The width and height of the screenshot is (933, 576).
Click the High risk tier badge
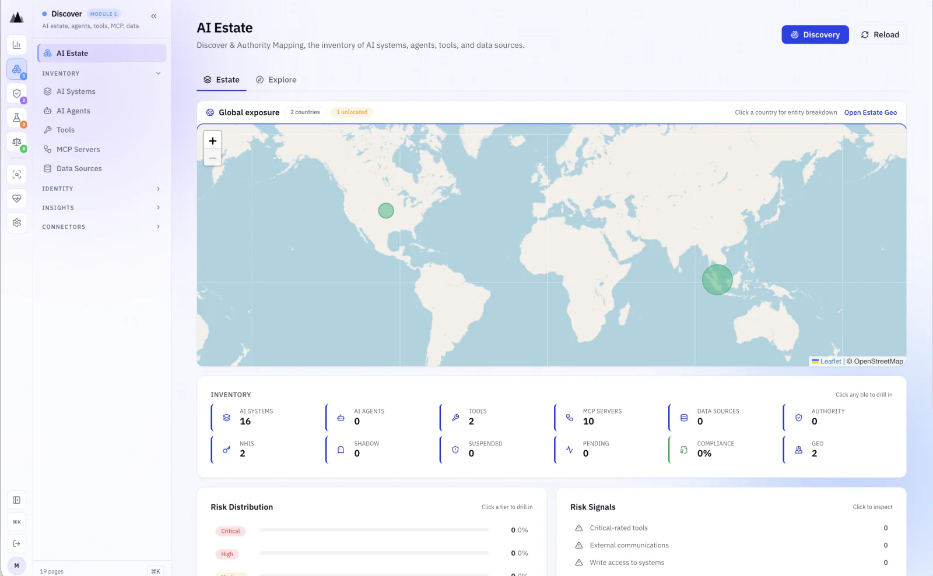pos(227,554)
